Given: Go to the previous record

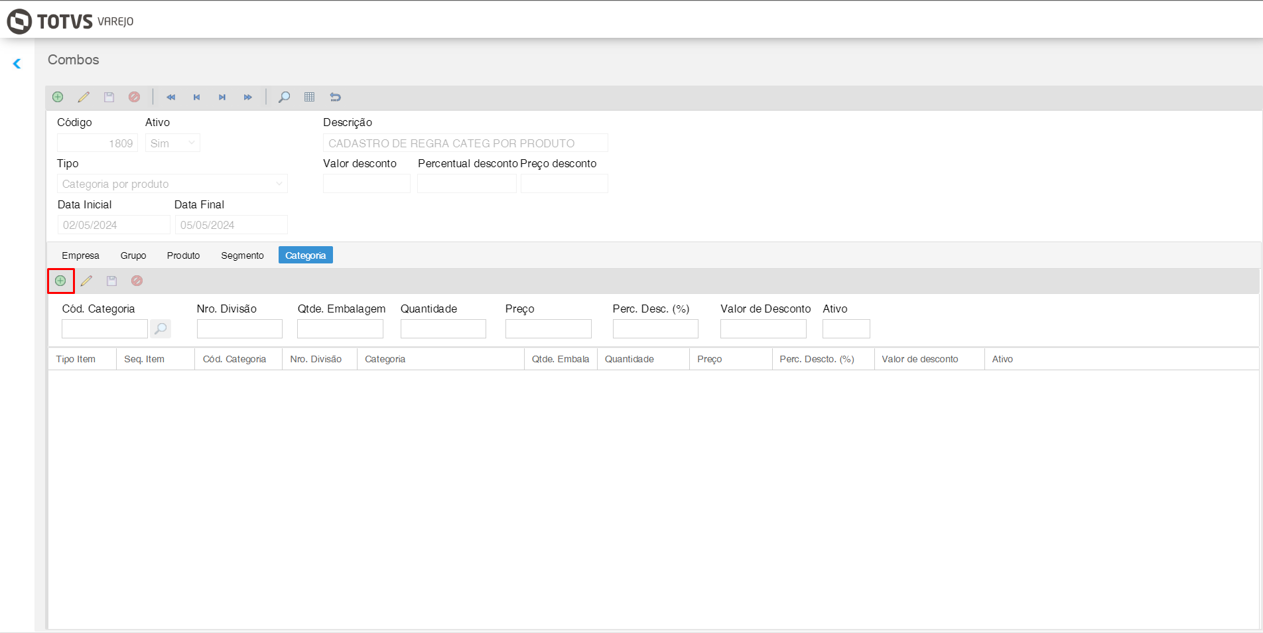Looking at the screenshot, I should (x=196, y=97).
